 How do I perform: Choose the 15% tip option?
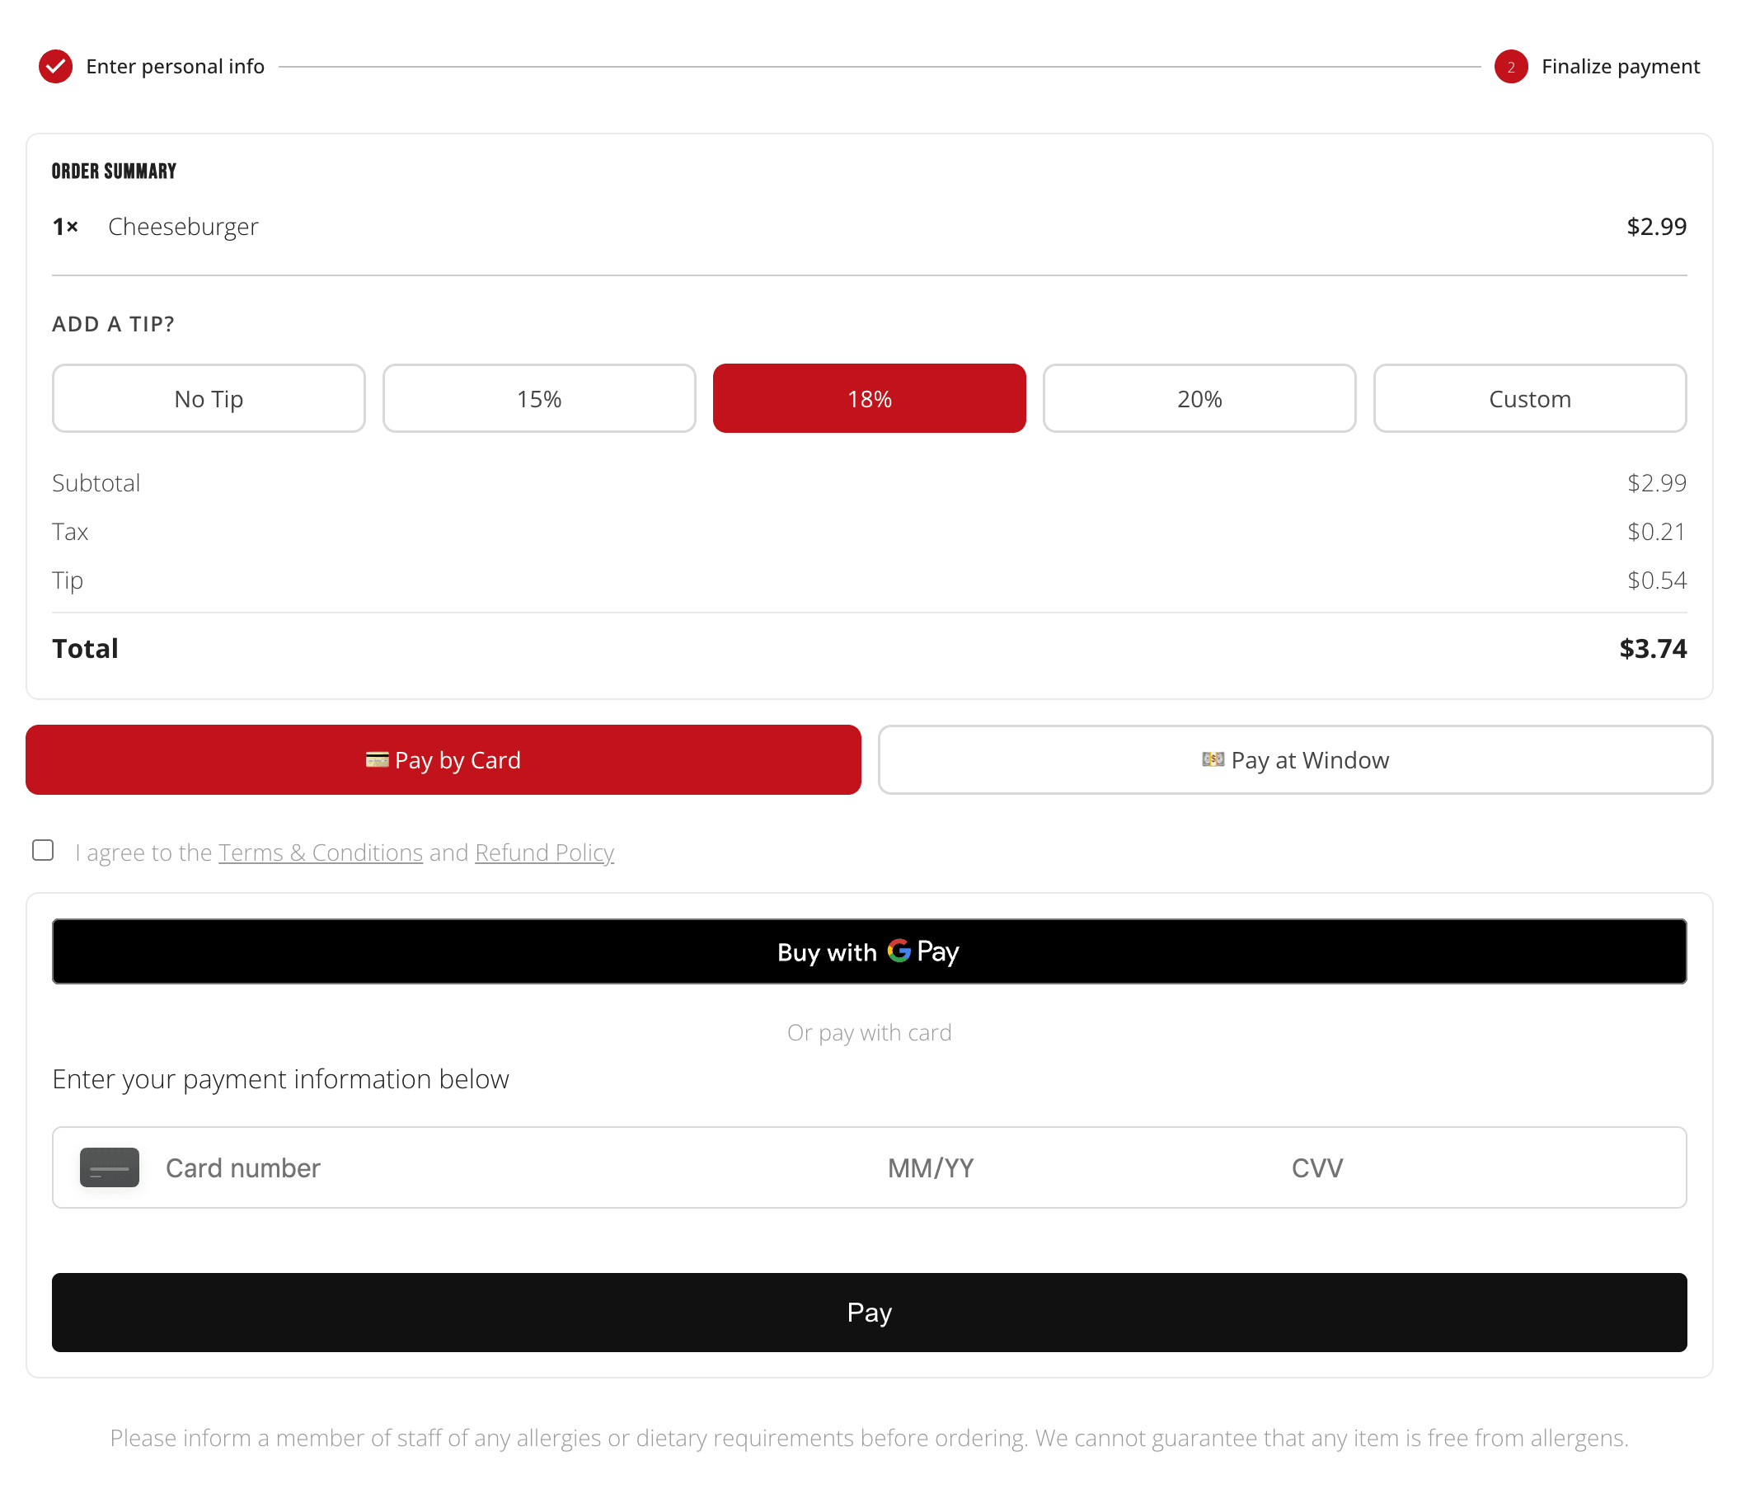click(x=538, y=398)
